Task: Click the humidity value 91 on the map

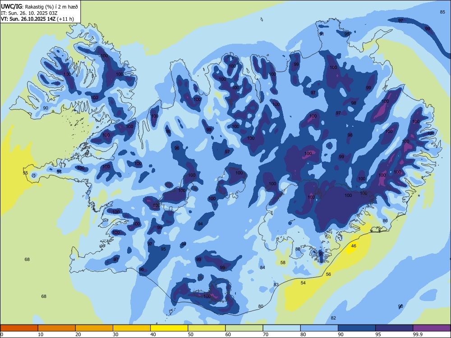Action: (x=322, y=34)
